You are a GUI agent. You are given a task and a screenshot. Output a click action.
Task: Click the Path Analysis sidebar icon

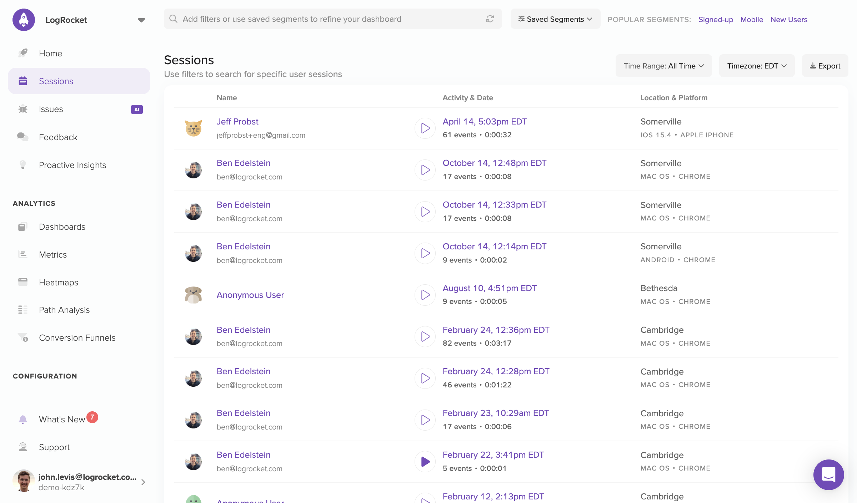23,310
